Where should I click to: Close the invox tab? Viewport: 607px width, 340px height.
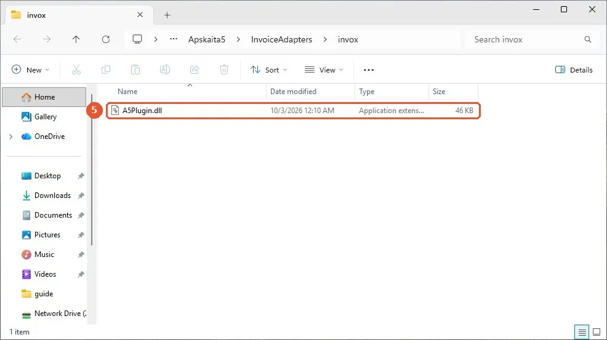[140, 15]
